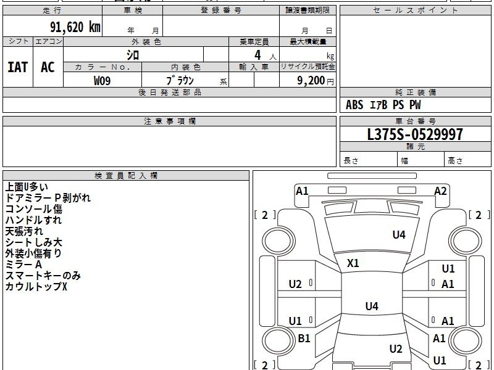Select the シートしみ大 note line

coord(34,242)
